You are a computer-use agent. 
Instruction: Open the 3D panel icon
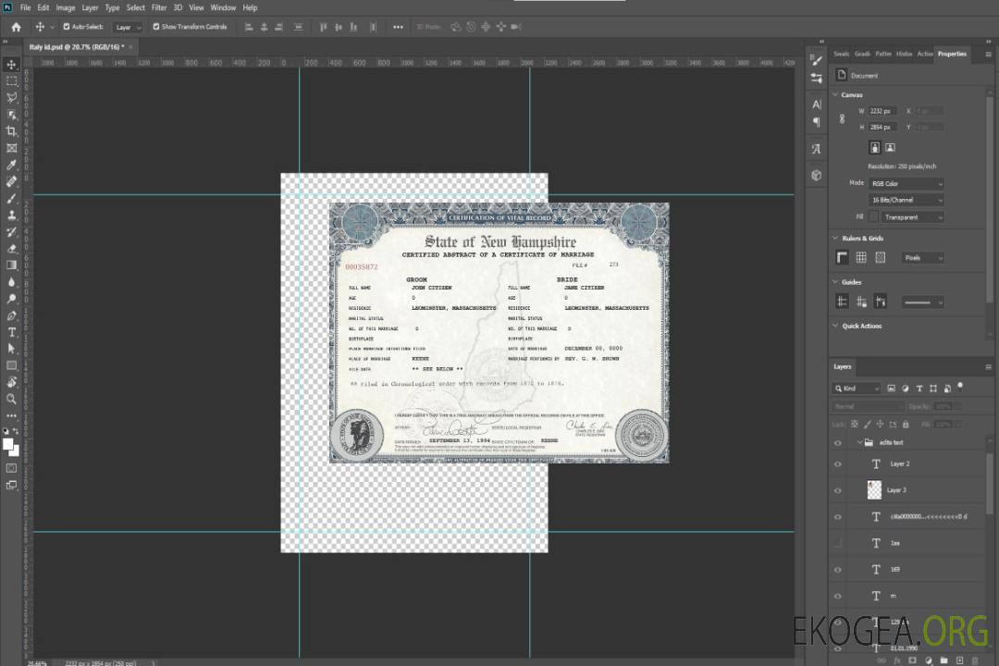tap(816, 175)
